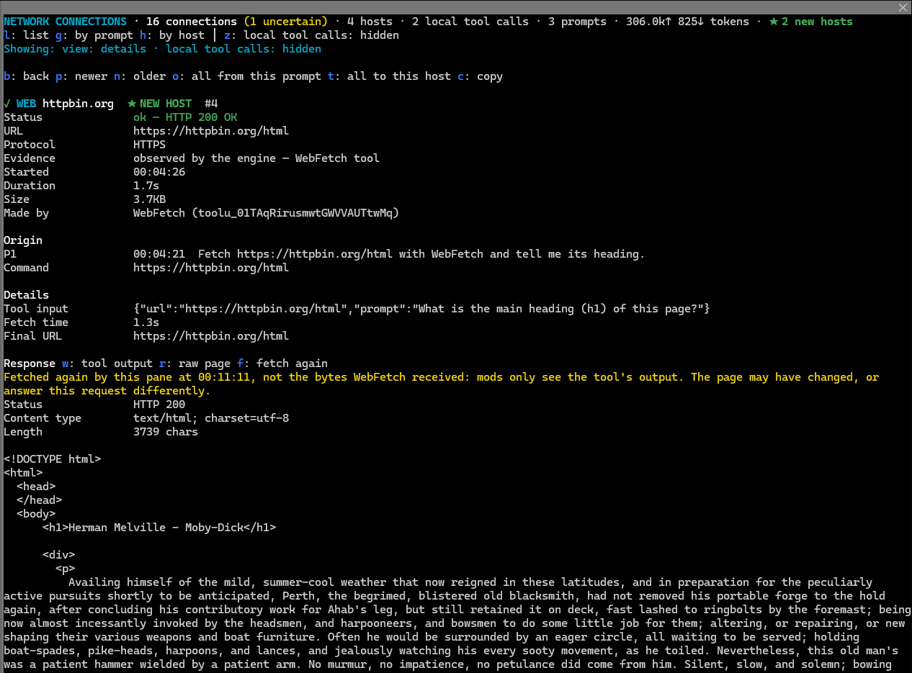The width and height of the screenshot is (912, 673).
Task: Select 'o: all from this prompt'
Action: tap(246, 76)
